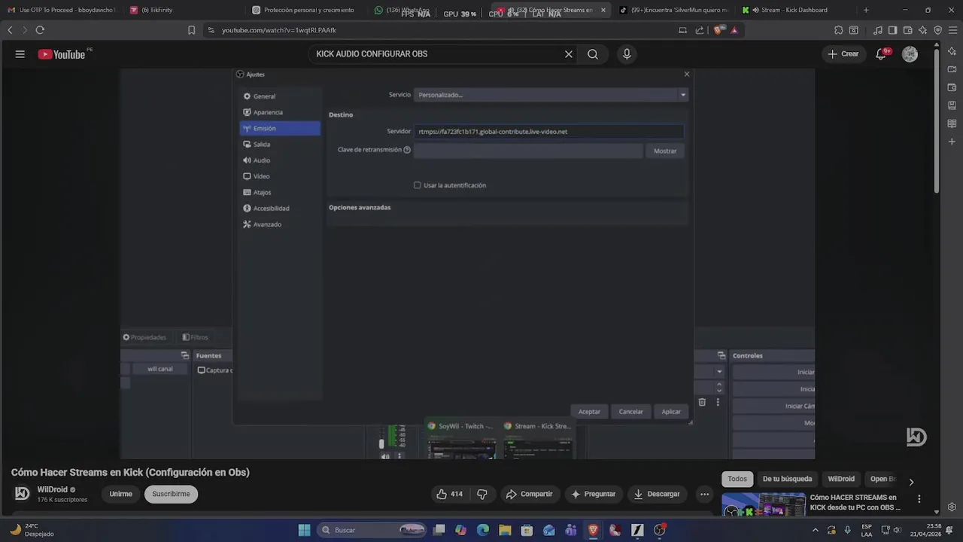Screen dimensions: 963x542
Task: Switch to the Gmail Use OTP tab
Action: point(62,10)
